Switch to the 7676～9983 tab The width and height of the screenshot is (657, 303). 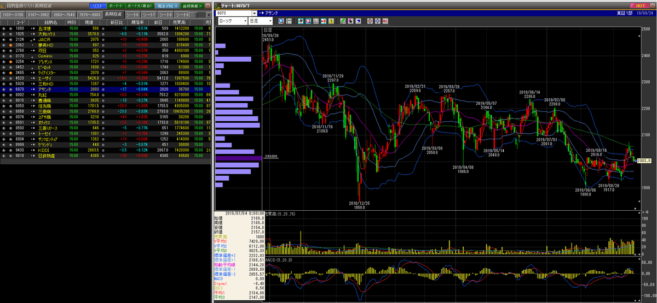pyautogui.click(x=90, y=14)
